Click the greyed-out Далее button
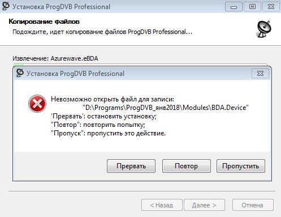The image size is (281, 217). (x=204, y=205)
